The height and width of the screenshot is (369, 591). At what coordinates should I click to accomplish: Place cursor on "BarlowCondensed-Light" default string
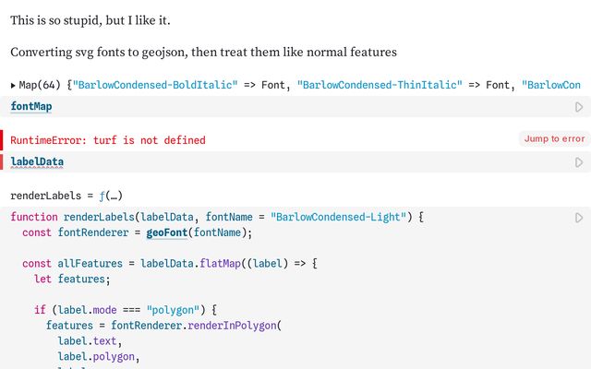339,217
